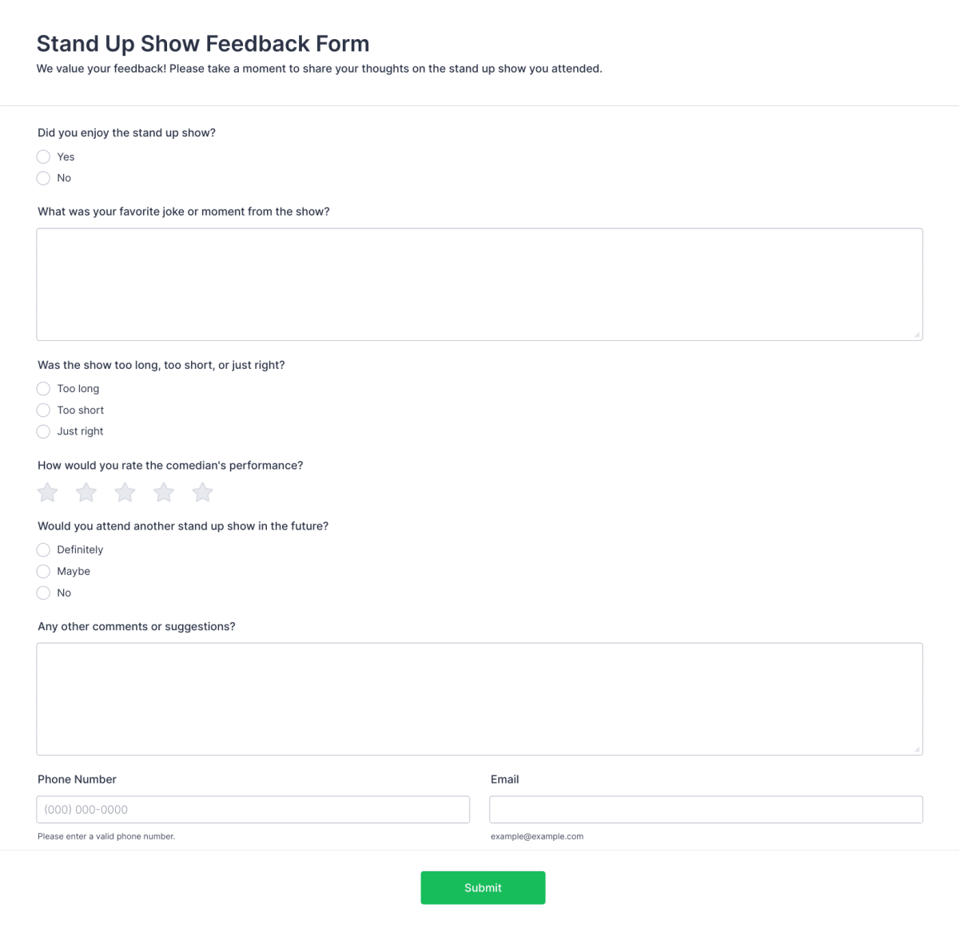Image resolution: width=959 pixels, height=932 pixels.
Task: Click the comments and suggestions text area
Action: point(479,698)
